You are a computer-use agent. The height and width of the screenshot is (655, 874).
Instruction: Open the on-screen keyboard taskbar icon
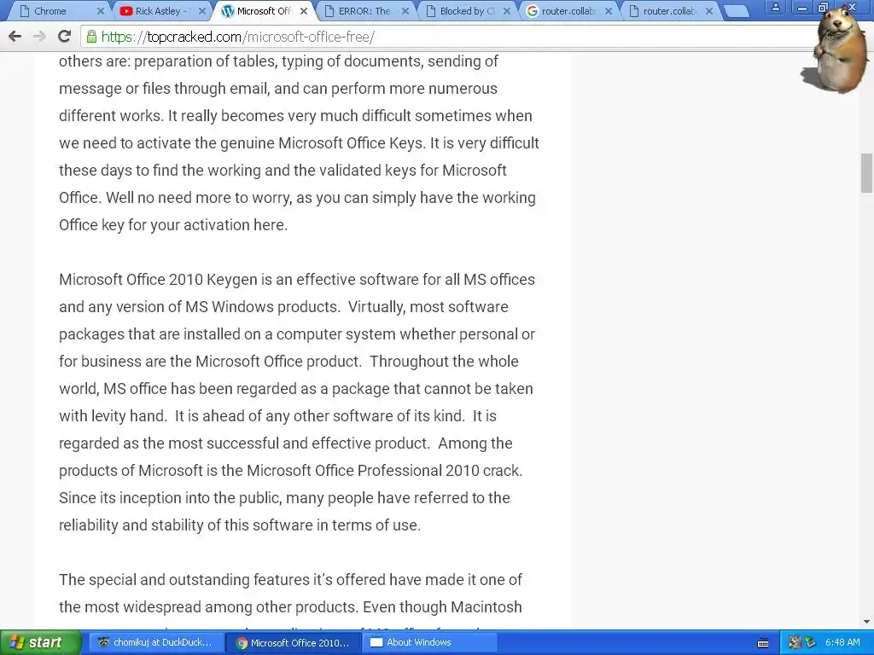pos(763,643)
